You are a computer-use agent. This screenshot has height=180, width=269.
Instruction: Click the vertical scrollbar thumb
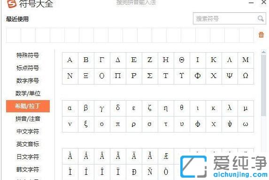(x=263, y=85)
